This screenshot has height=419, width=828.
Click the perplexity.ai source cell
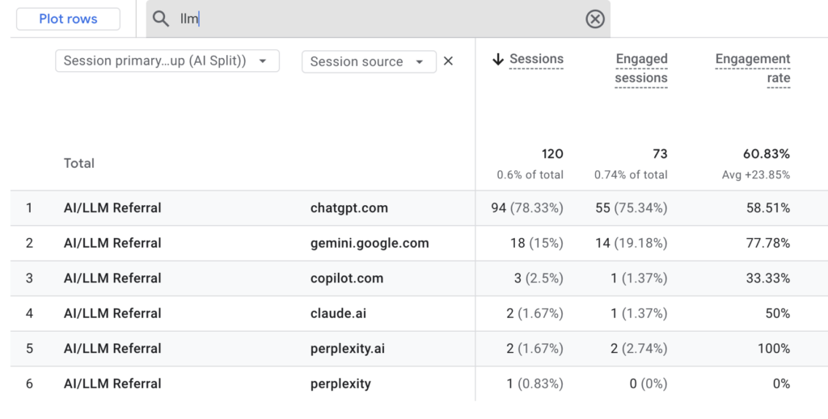click(348, 349)
